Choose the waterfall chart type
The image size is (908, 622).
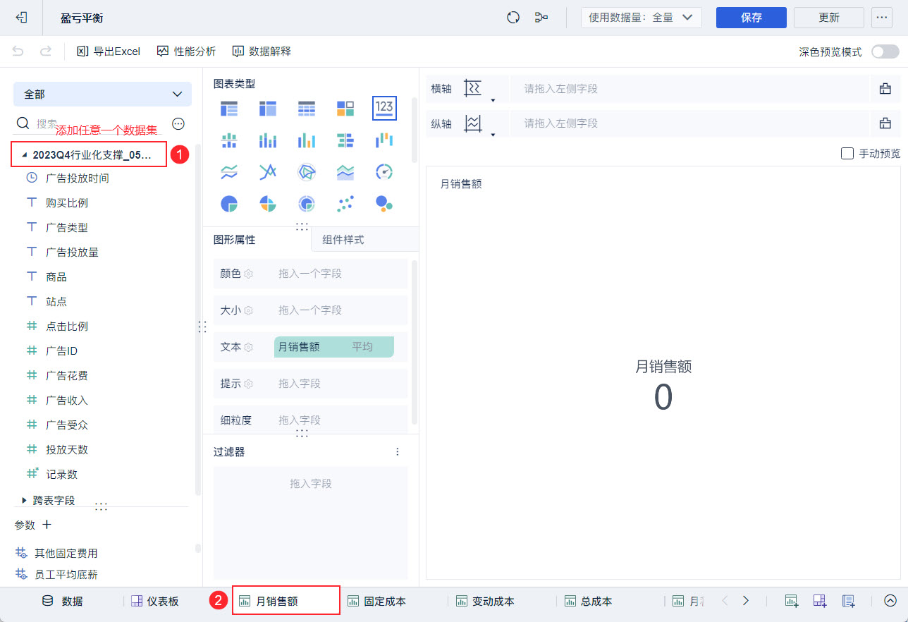384,140
